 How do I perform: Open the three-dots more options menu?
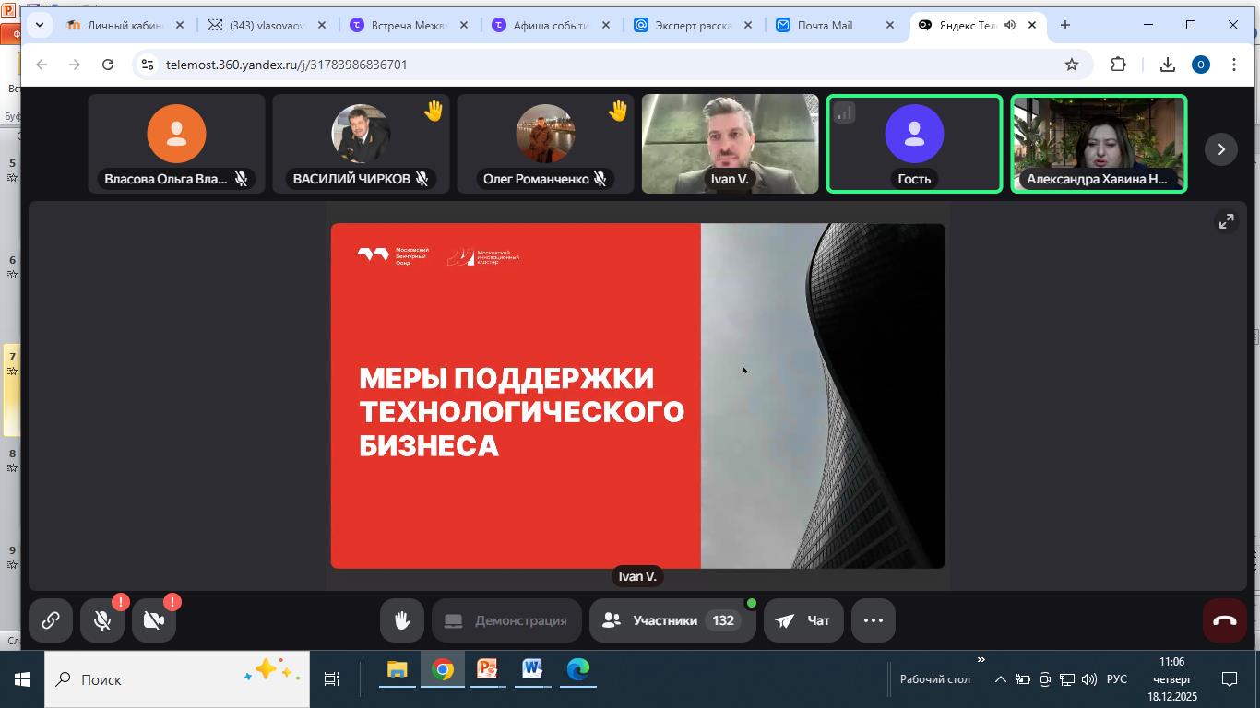tap(873, 620)
